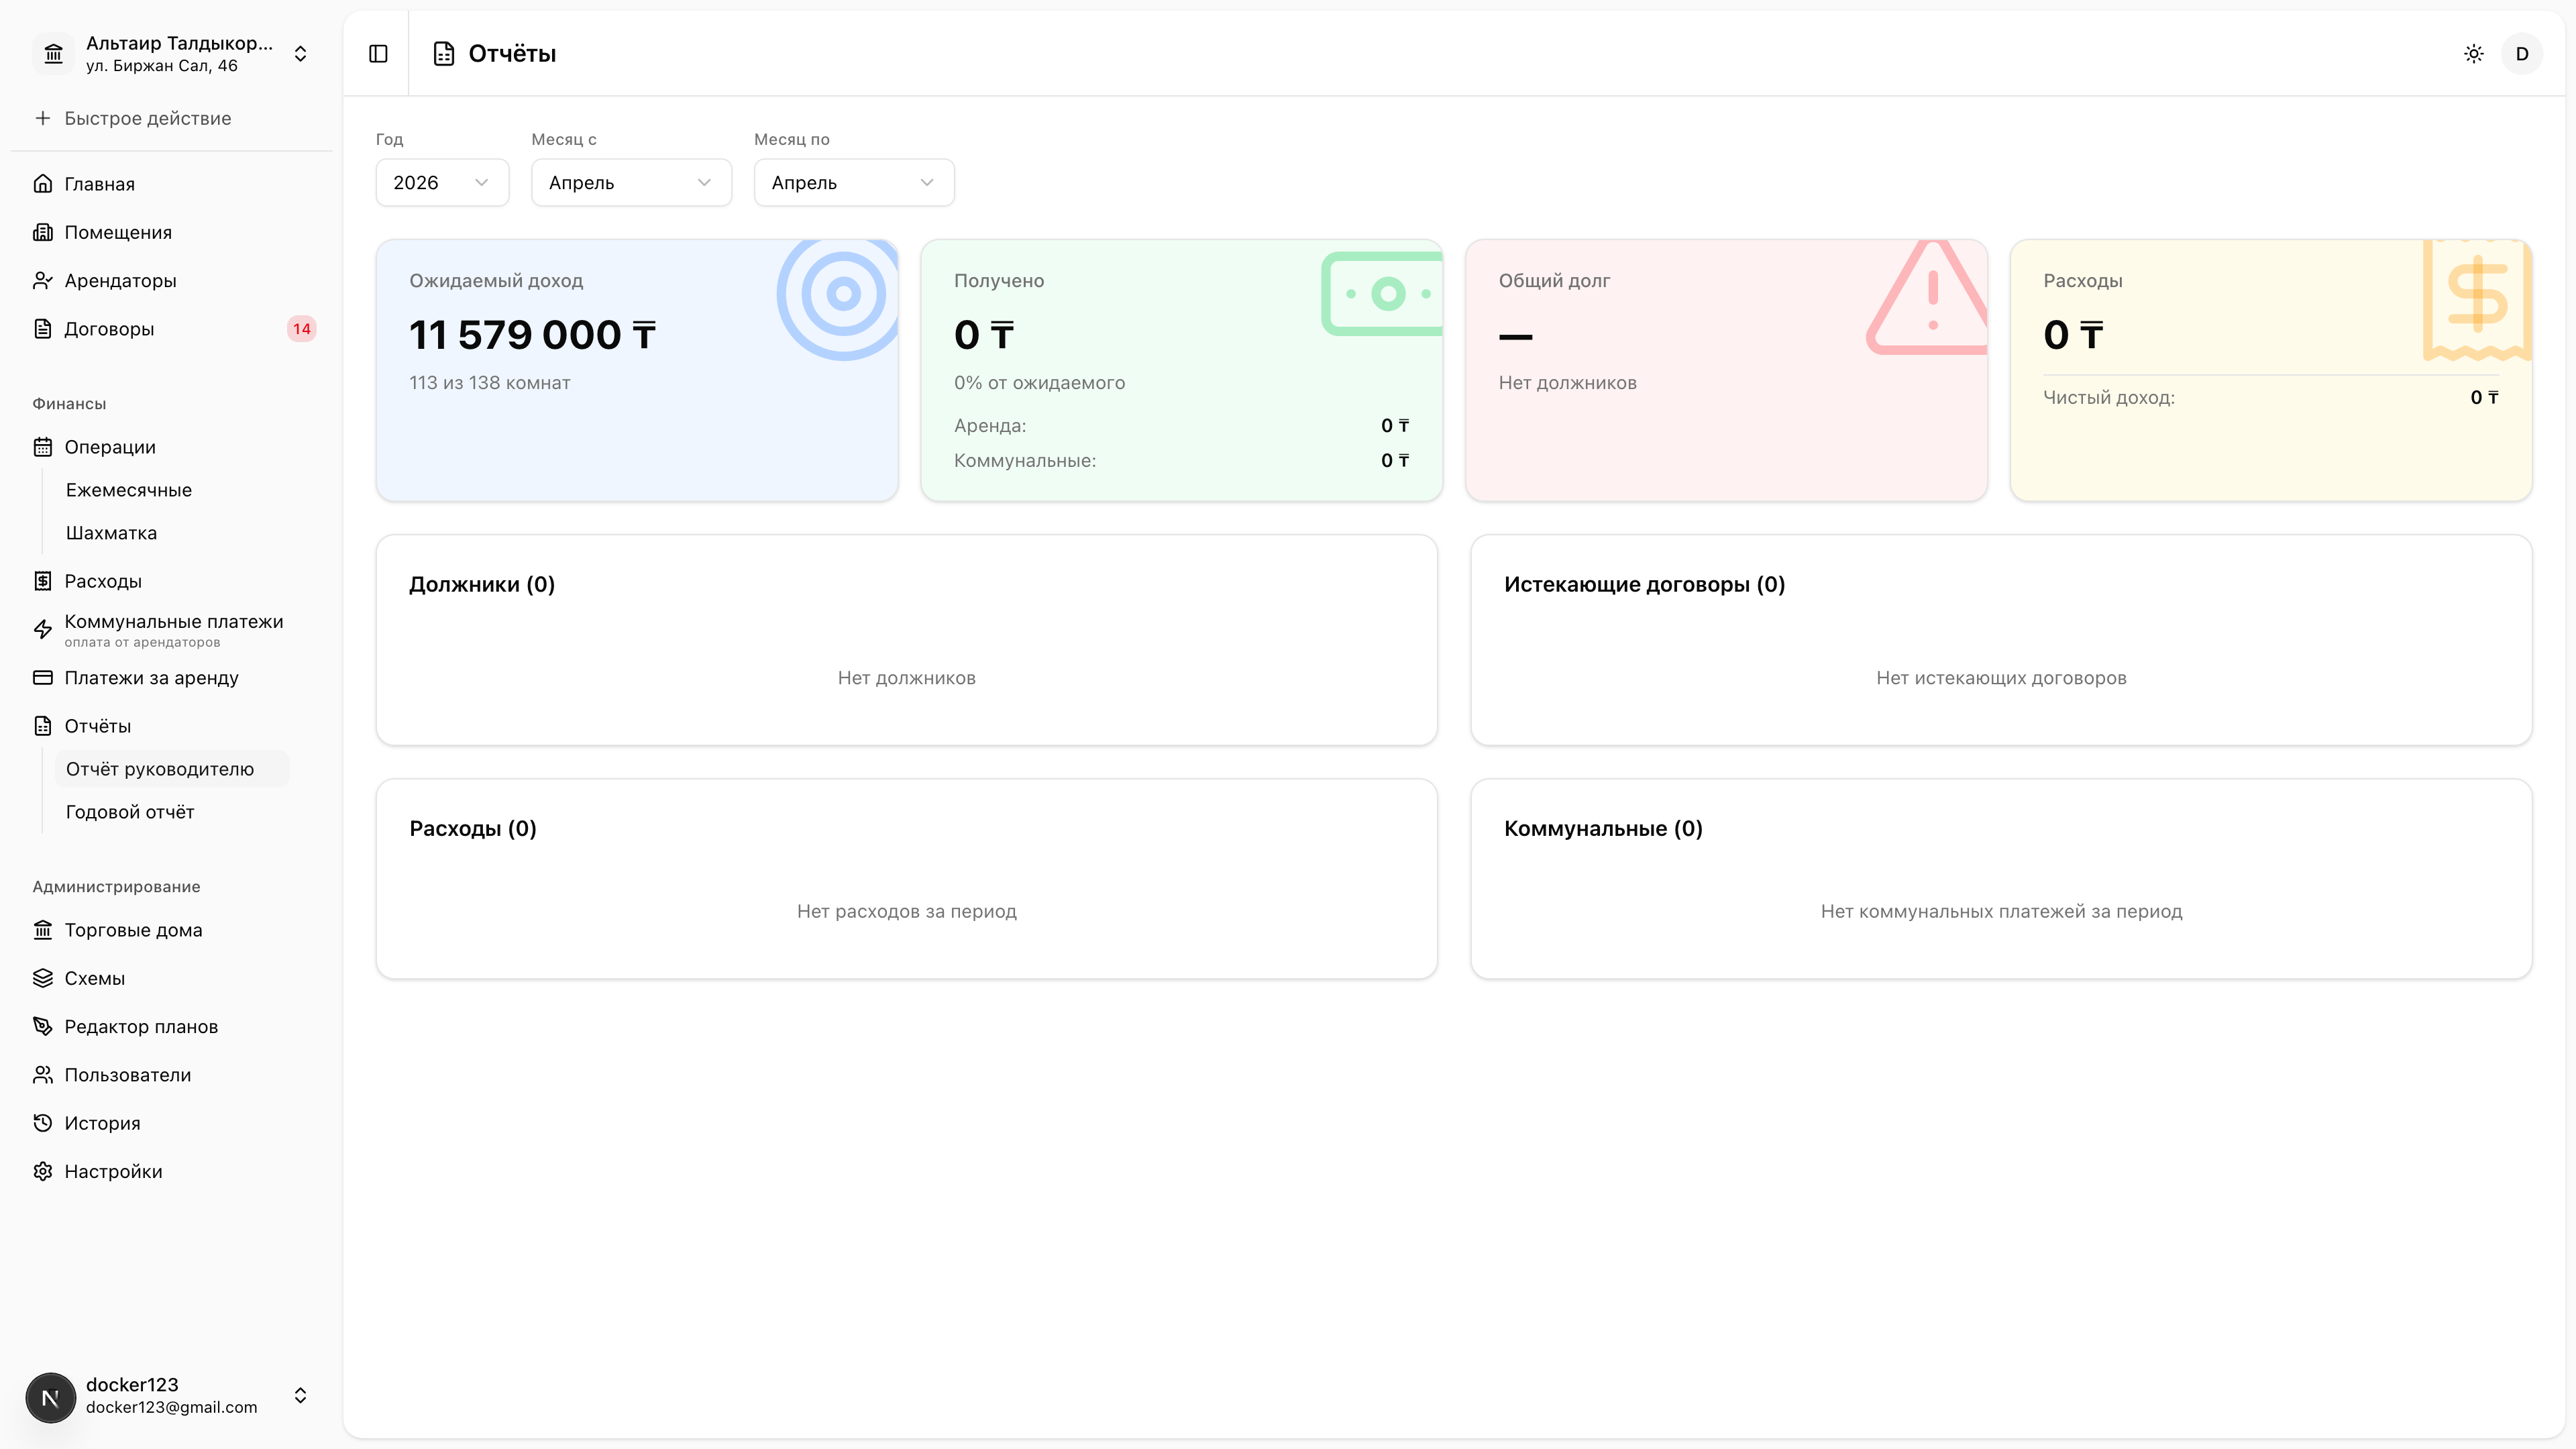Image resolution: width=2576 pixels, height=1449 pixels.
Task: Click the 14 badge on Договоры
Action: [x=302, y=329]
